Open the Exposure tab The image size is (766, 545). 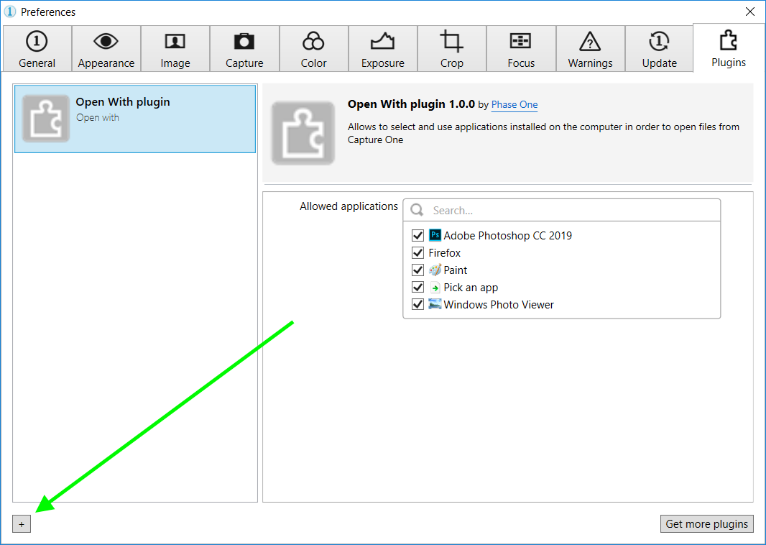(x=383, y=49)
